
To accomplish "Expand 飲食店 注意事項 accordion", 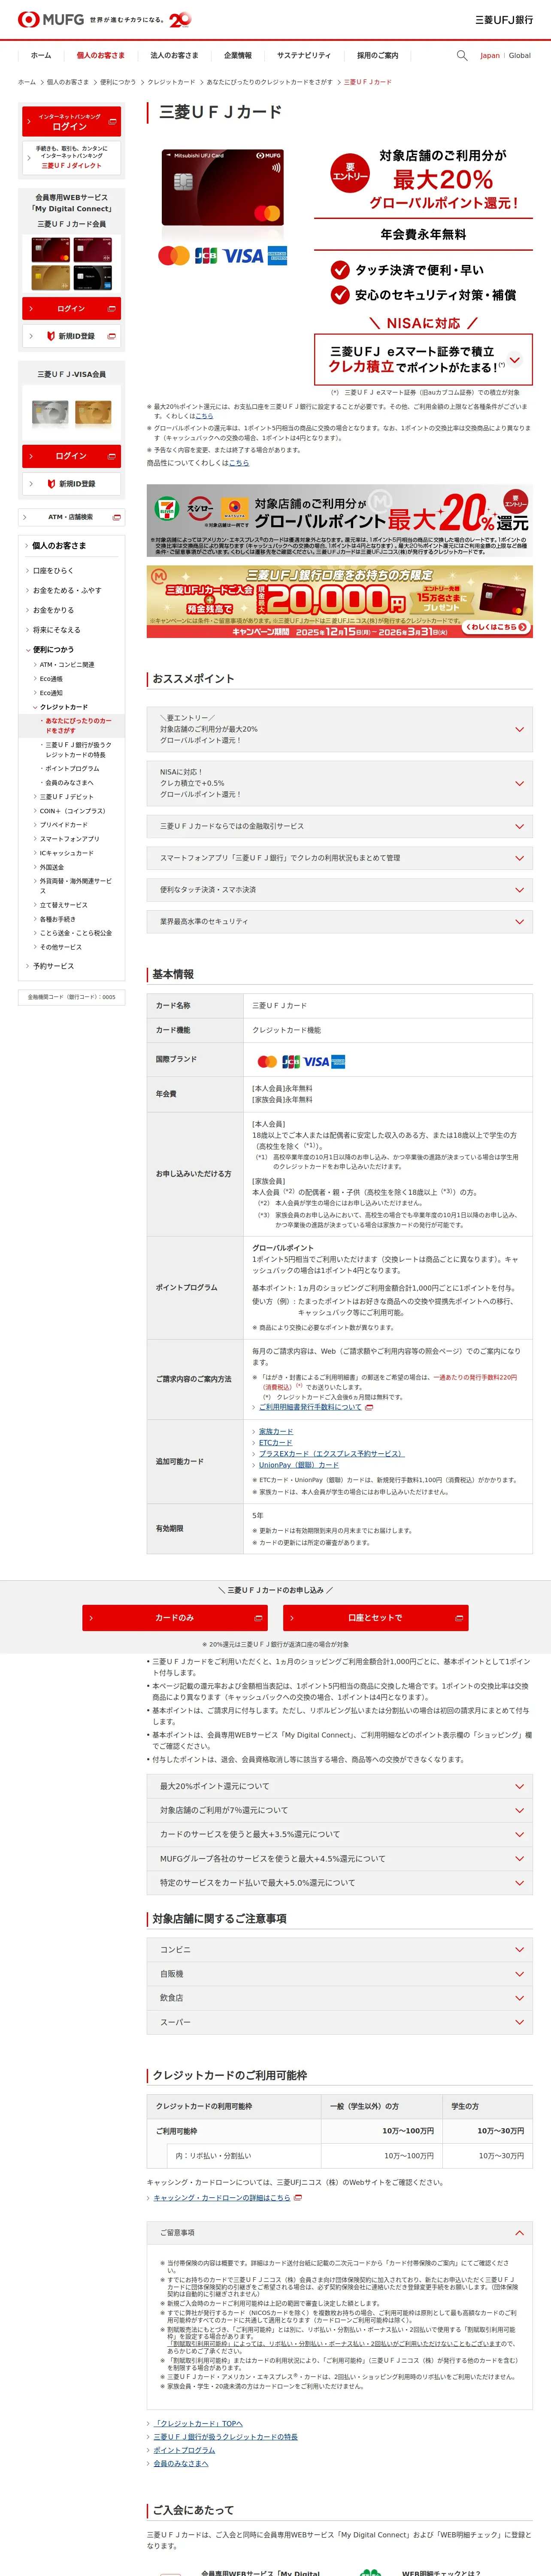I will 339,1998.
